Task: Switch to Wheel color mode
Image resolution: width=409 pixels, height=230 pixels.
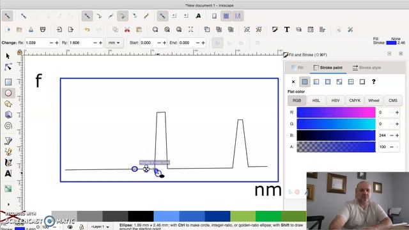Action: 374,101
